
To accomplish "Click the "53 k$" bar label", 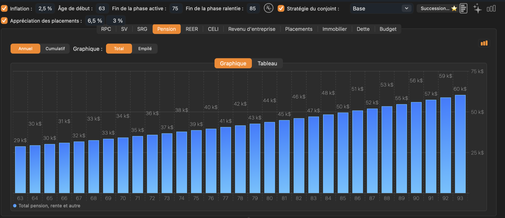I will coord(387,85).
